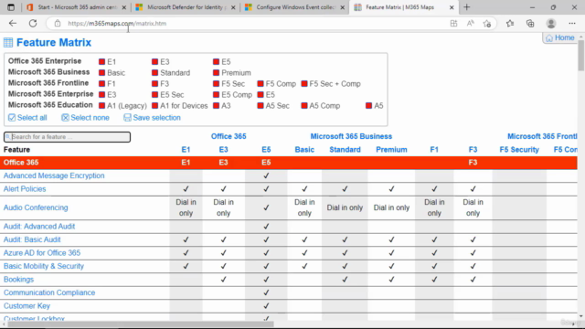Open the read aloud icon in address bar
The image size is (585, 329).
tap(470, 23)
